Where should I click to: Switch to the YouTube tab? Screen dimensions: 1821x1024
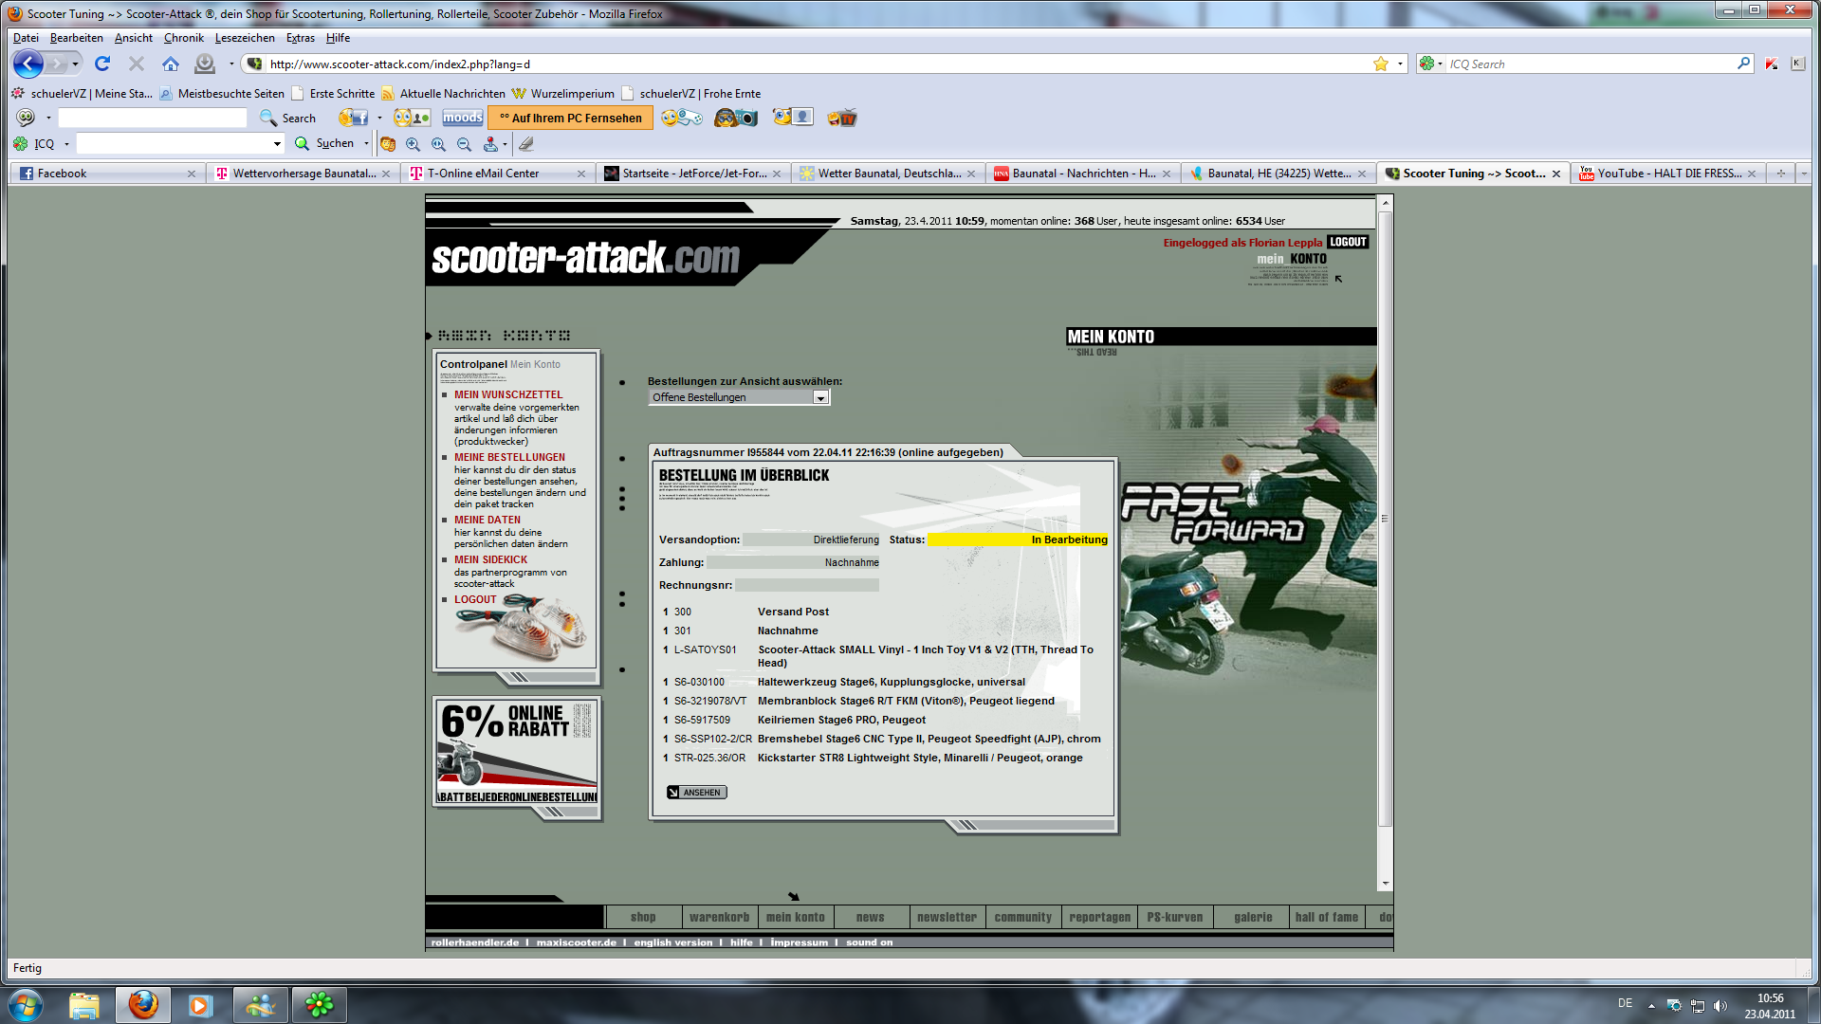(x=1666, y=174)
